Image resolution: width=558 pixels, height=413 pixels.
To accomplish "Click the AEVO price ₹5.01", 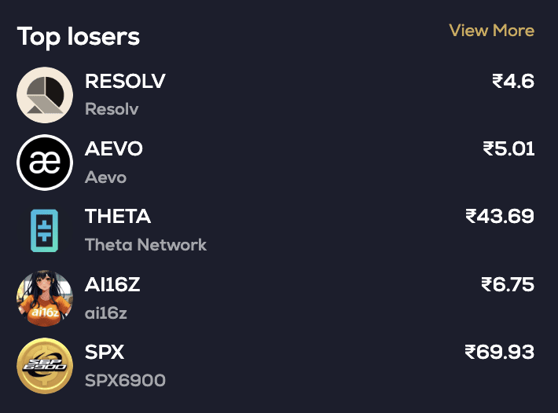I will [x=508, y=148].
